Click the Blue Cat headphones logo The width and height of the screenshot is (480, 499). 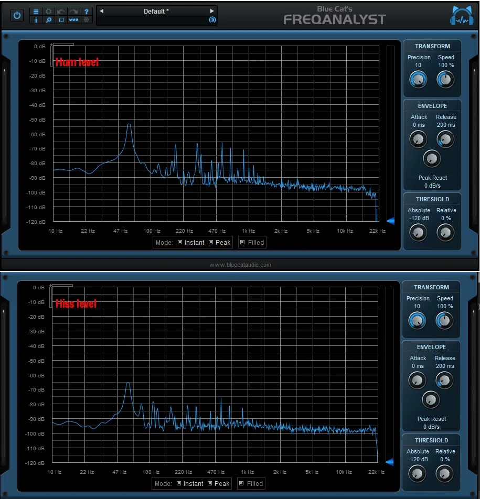(462, 16)
